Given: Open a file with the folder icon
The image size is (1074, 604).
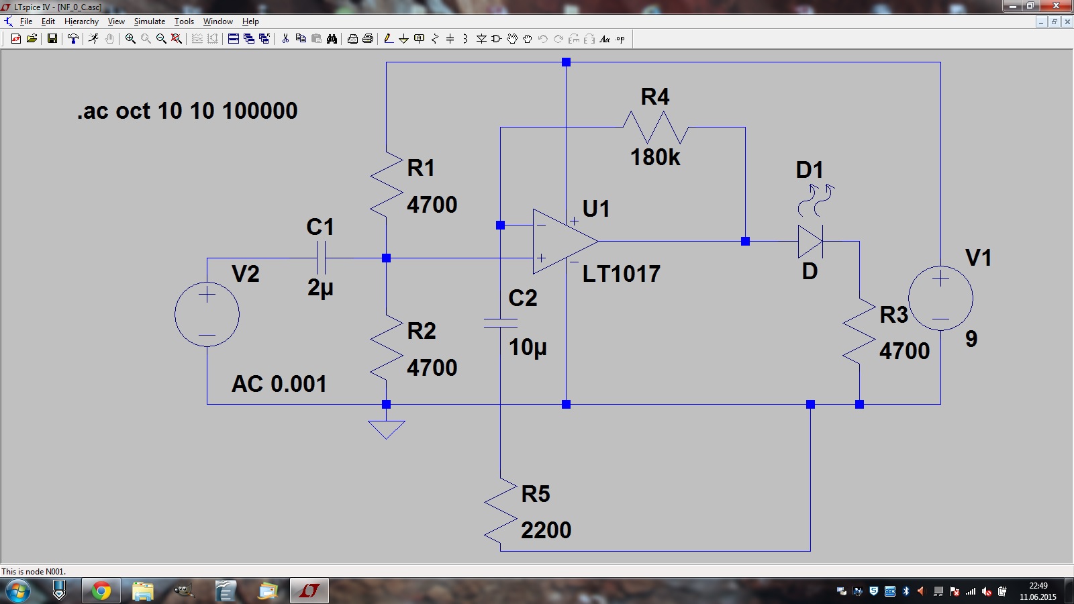Looking at the screenshot, I should [x=32, y=39].
